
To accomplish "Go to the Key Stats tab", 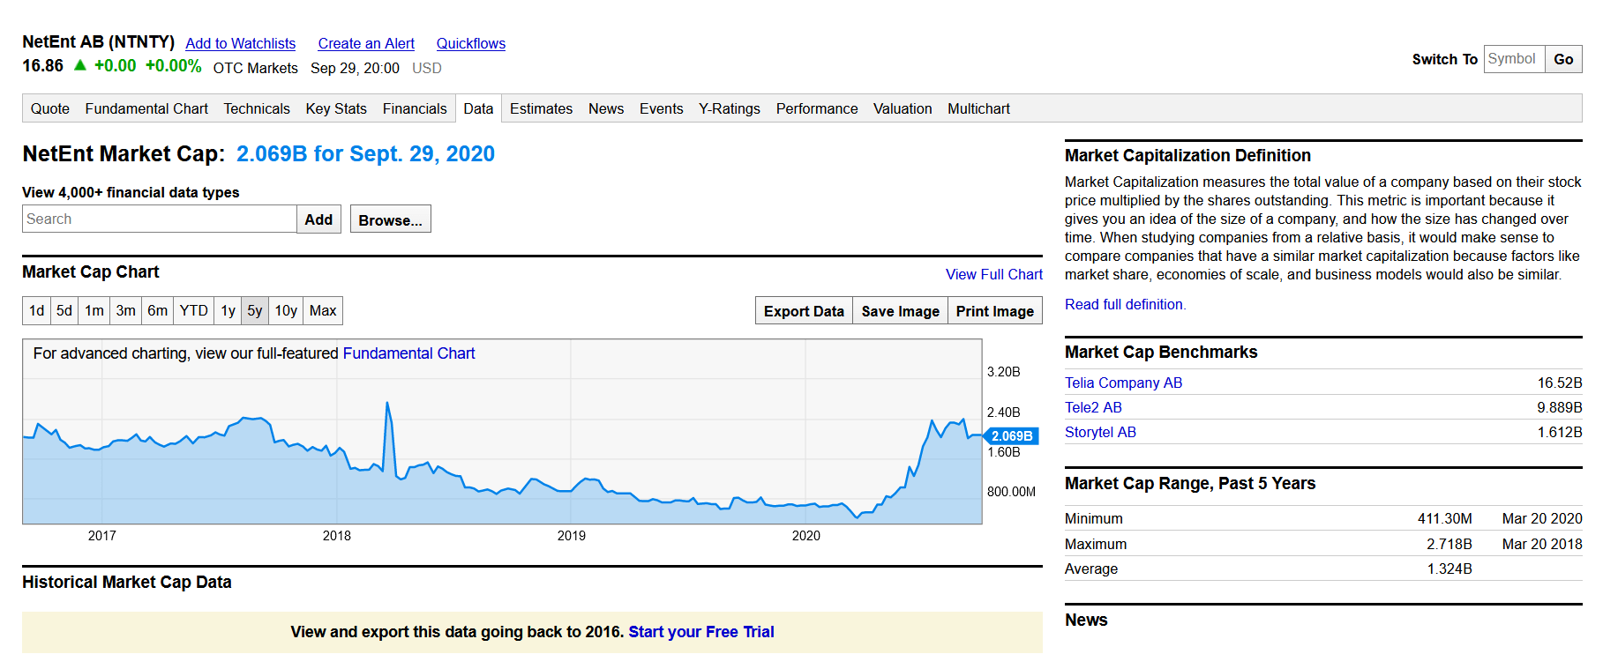I will [336, 108].
